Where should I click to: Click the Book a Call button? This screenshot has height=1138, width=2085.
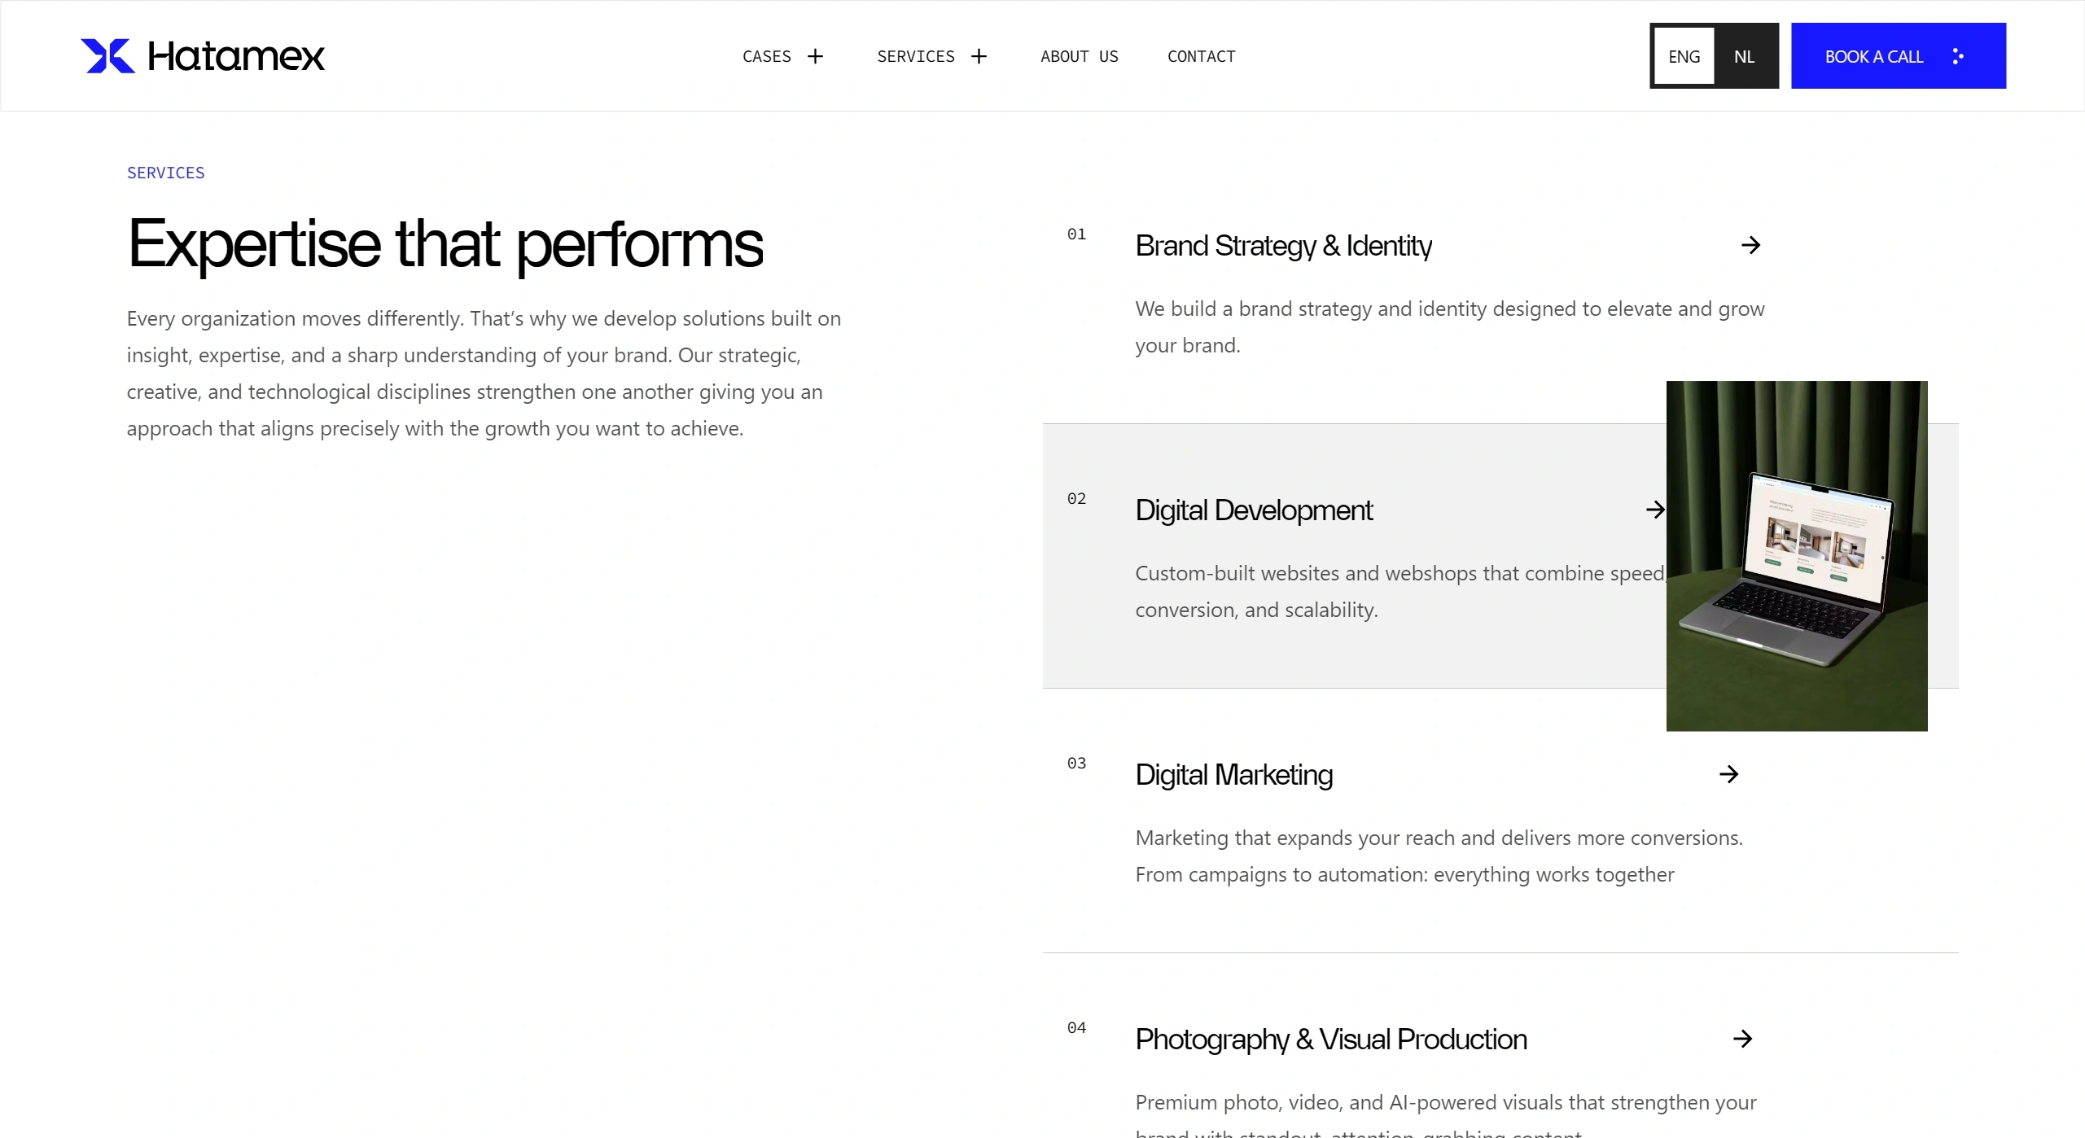tap(1873, 56)
